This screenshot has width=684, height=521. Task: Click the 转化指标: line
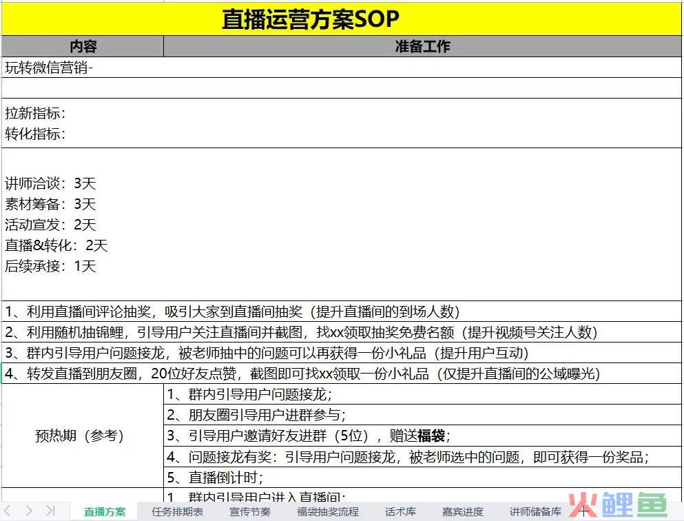pos(35,134)
